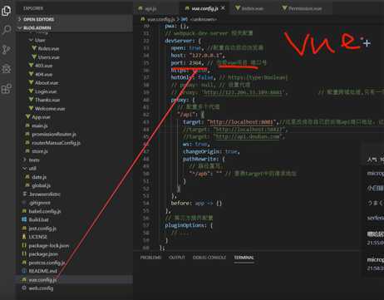384x300 pixels.
Task: Open the .gitignore file
Action: click(x=39, y=203)
